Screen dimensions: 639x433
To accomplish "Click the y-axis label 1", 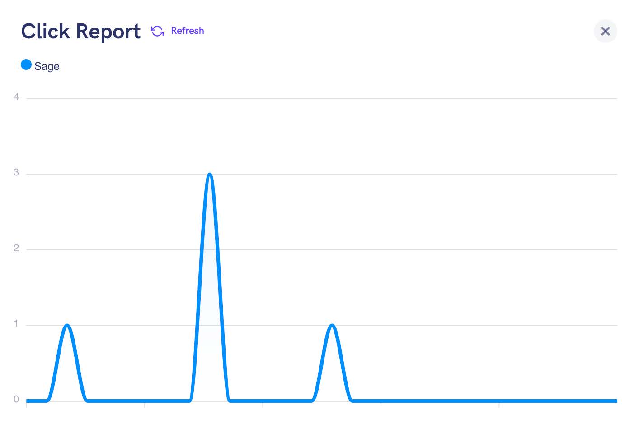I will tap(16, 324).
